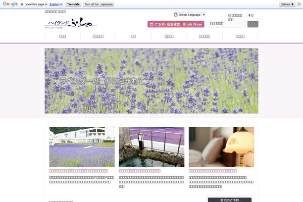Image resolution: width=303 pixels, height=202 pixels.
Task: Click pink heading under hotel building photo
Action: [79, 171]
